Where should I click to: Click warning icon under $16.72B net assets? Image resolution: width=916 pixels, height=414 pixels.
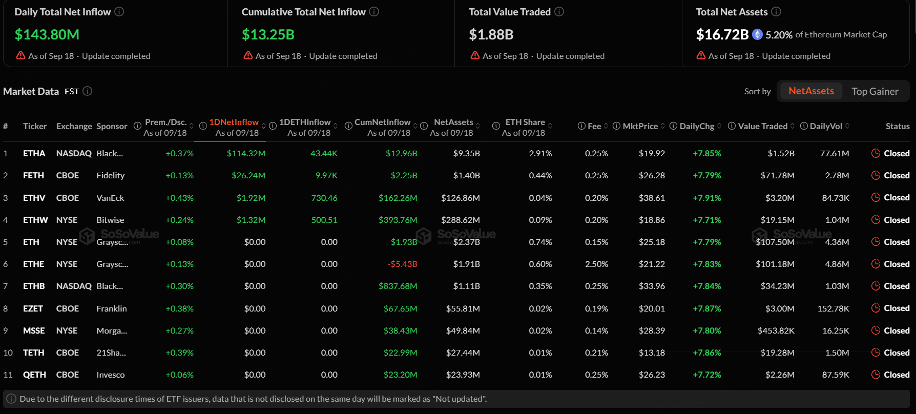pyautogui.click(x=701, y=55)
